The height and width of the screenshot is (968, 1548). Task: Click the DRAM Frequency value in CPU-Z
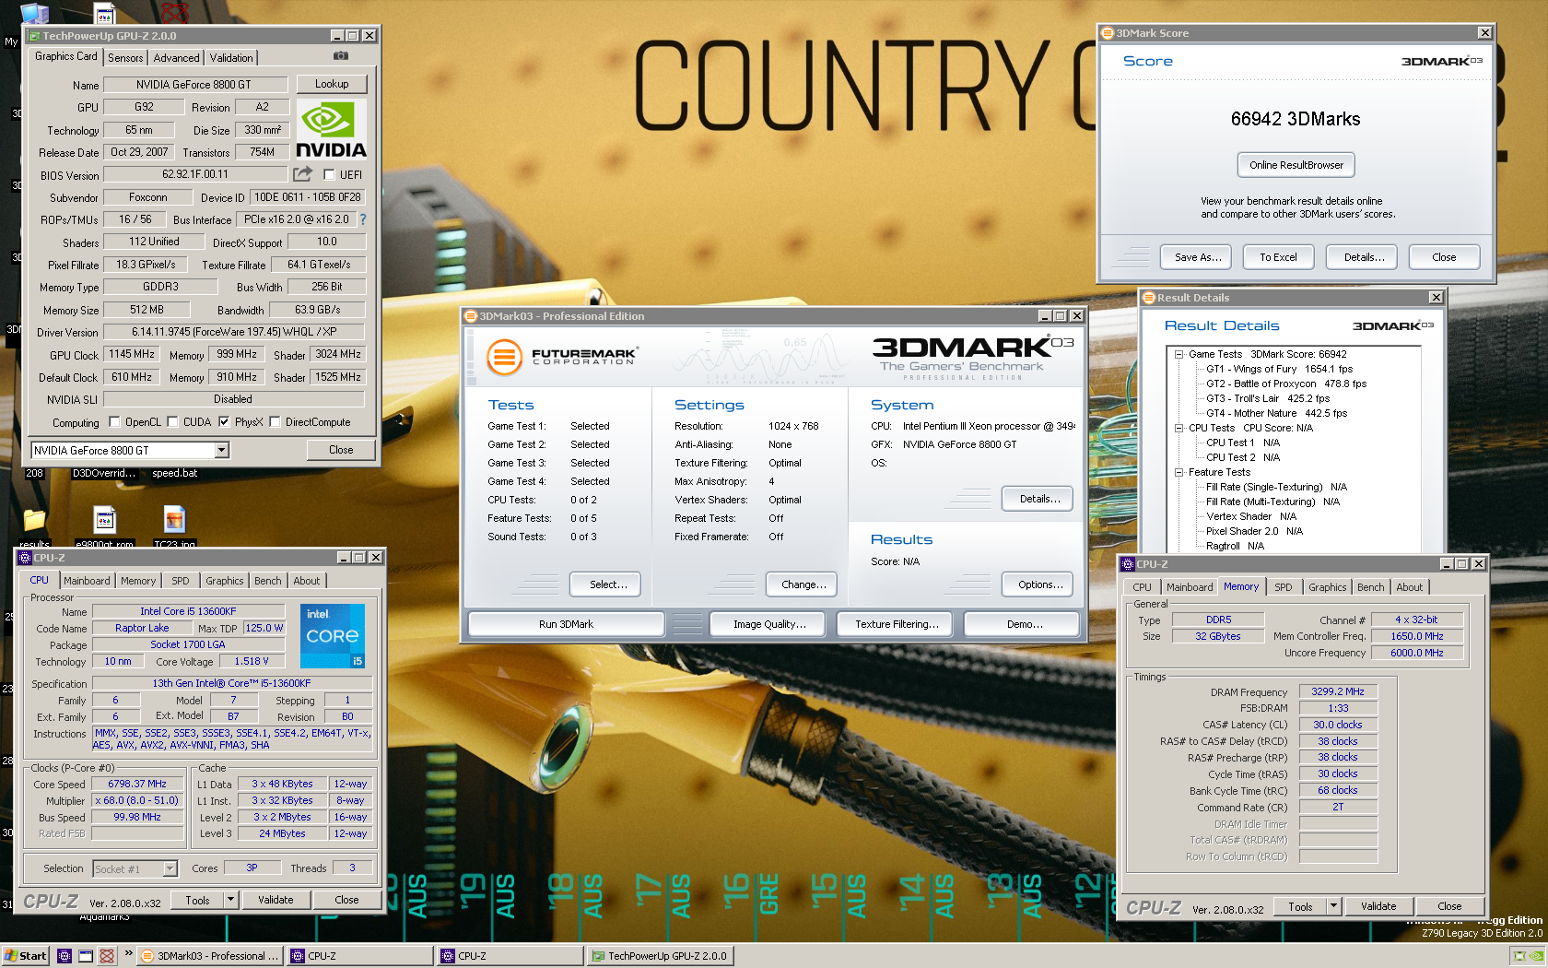pyautogui.click(x=1338, y=691)
